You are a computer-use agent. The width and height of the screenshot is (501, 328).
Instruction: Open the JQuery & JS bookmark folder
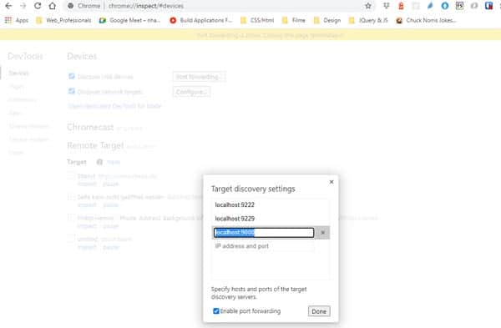click(x=368, y=20)
